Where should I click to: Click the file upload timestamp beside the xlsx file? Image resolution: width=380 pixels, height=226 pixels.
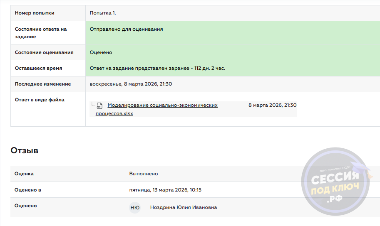pos(272,106)
